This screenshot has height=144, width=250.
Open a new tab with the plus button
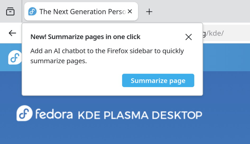pyautogui.click(x=149, y=12)
